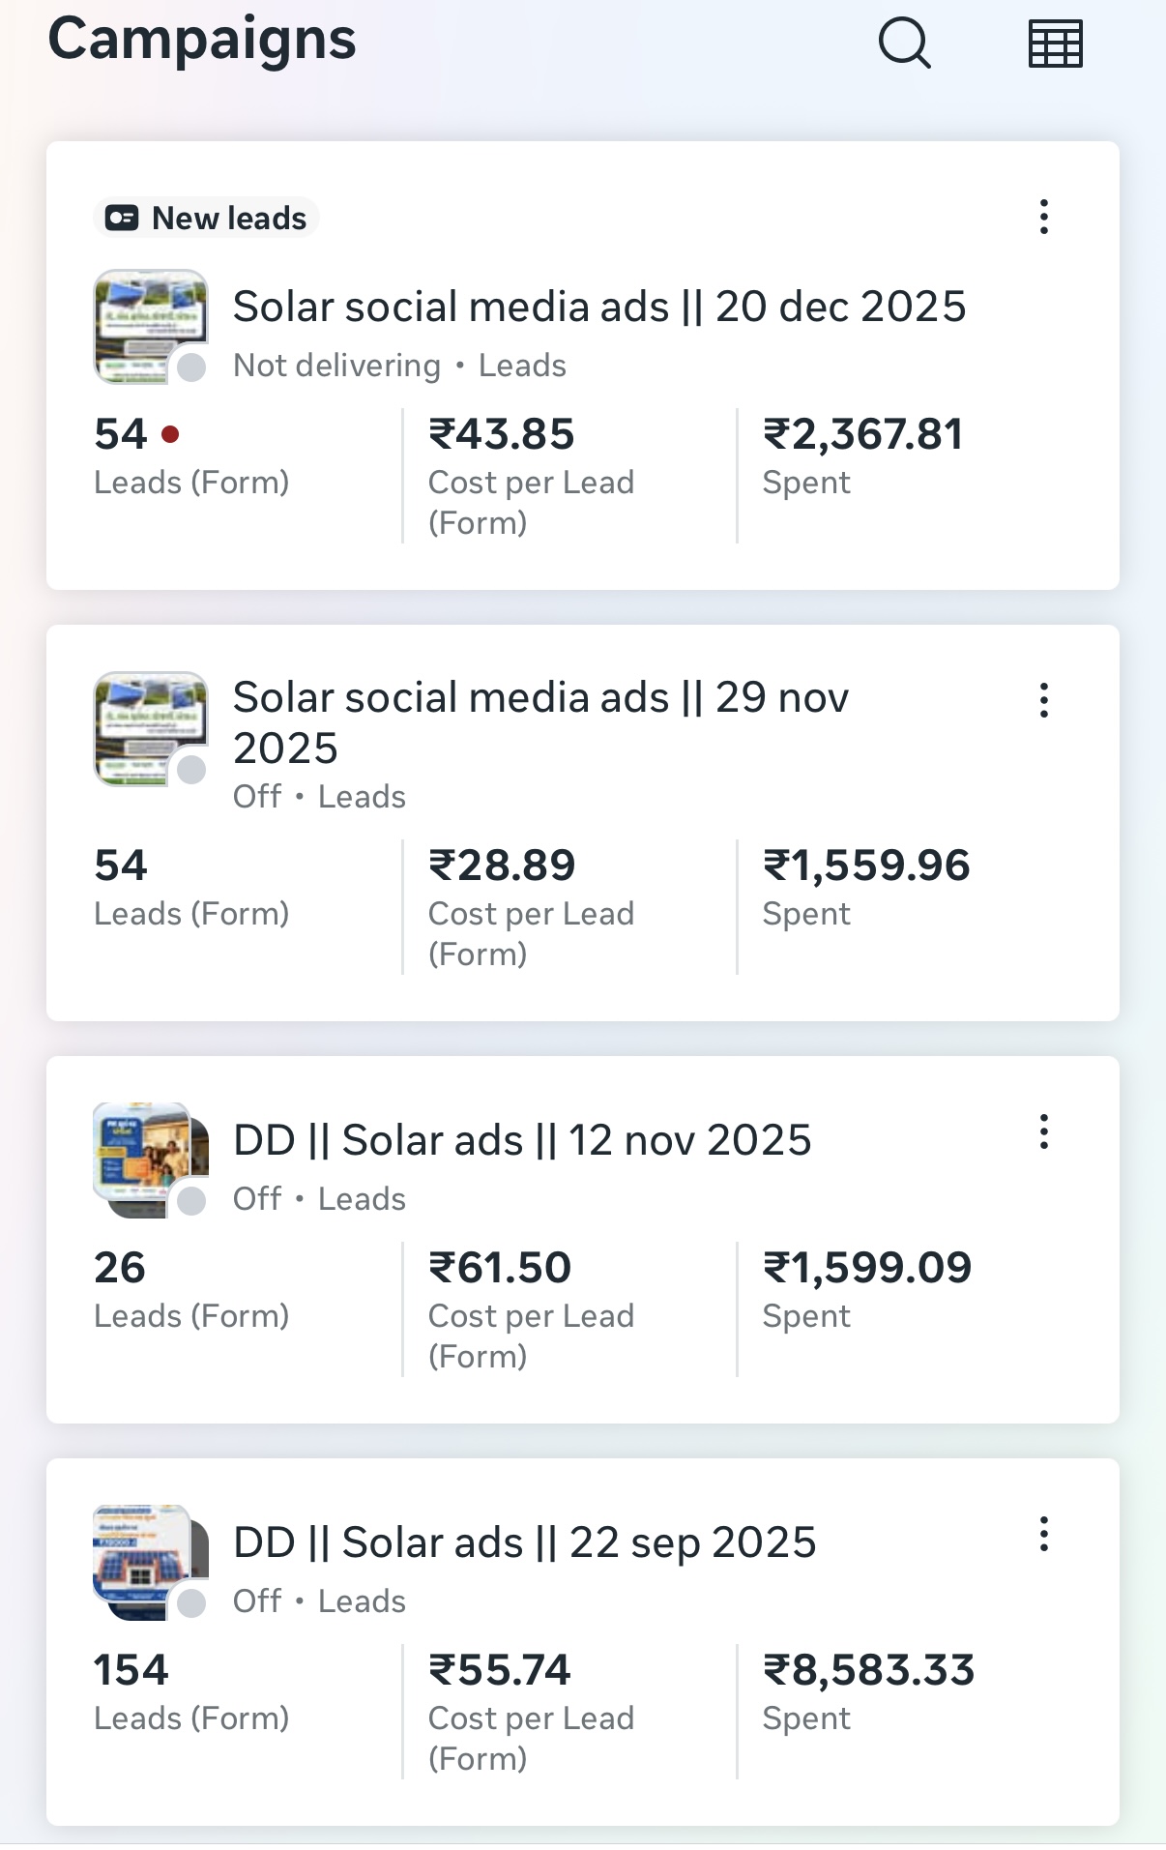Switch to table view icon

click(x=1055, y=44)
